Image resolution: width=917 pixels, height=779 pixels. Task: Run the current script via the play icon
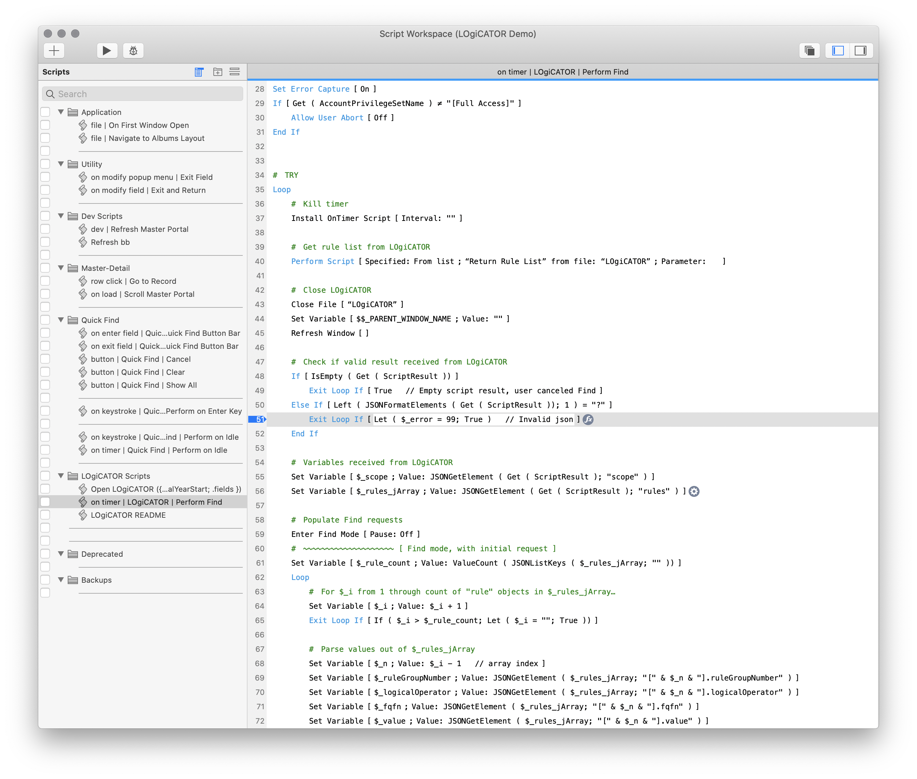tap(106, 50)
